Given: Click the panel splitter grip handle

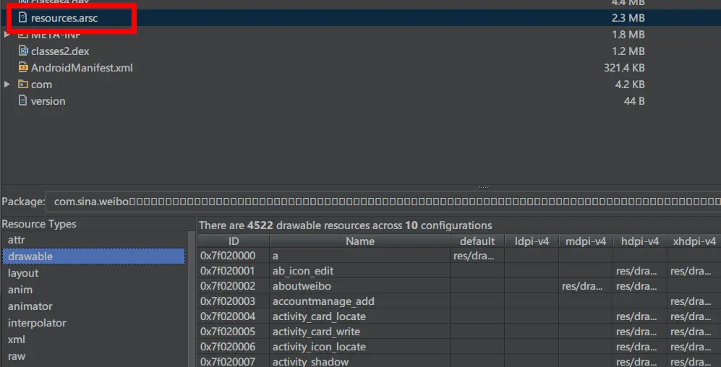Looking at the screenshot, I should (484, 187).
